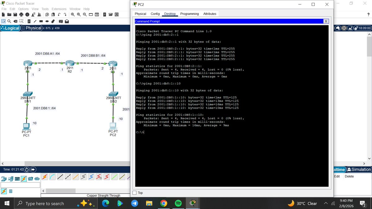
Task: Open Spotify from the taskbar
Action: (178, 203)
